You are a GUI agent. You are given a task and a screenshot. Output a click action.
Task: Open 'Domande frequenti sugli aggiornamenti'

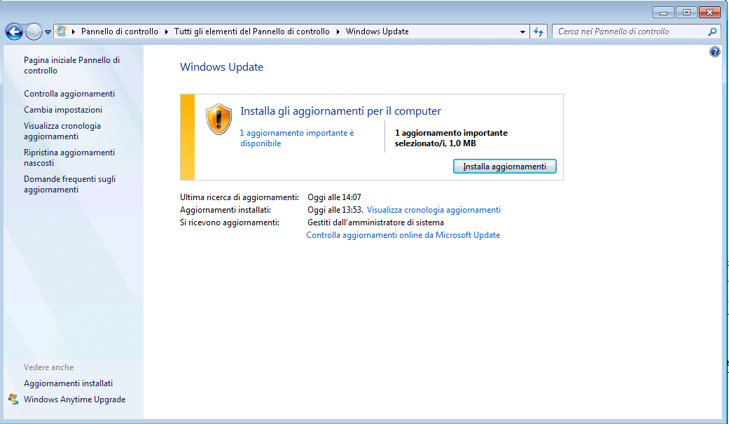point(70,184)
